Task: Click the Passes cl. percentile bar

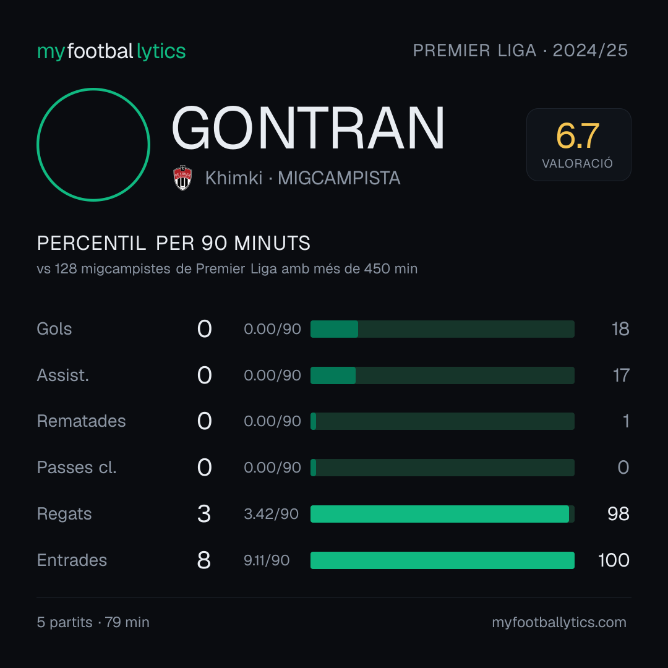Action: pyautogui.click(x=442, y=468)
